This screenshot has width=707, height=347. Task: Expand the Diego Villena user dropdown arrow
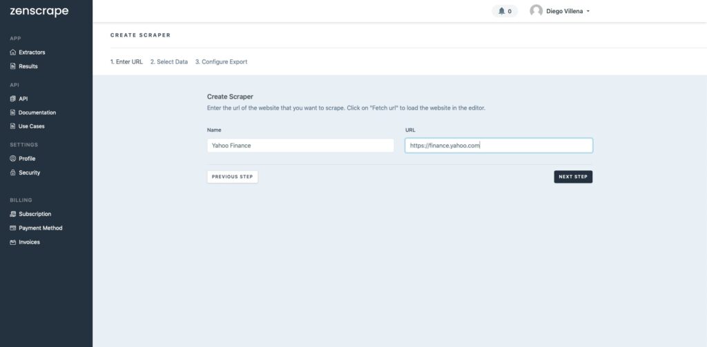[588, 11]
